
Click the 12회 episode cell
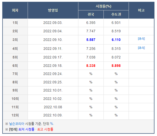(15, 115)
